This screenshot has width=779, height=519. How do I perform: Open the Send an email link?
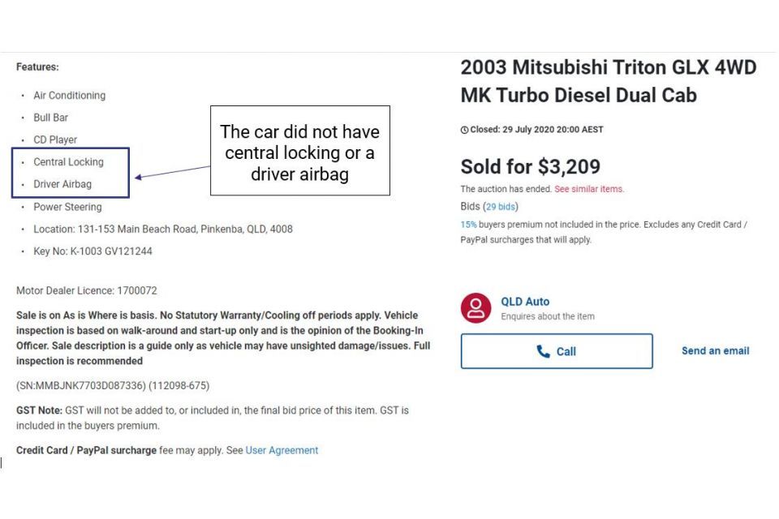pos(715,350)
